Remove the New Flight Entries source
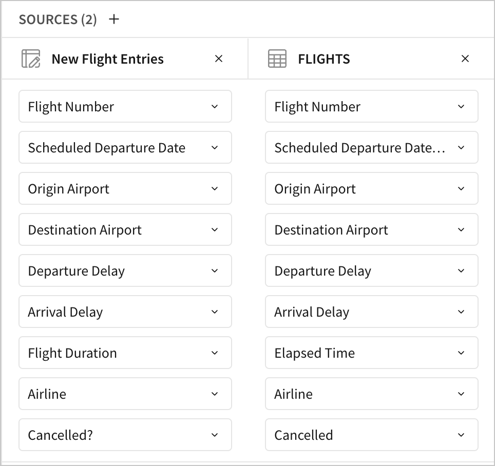 [219, 59]
